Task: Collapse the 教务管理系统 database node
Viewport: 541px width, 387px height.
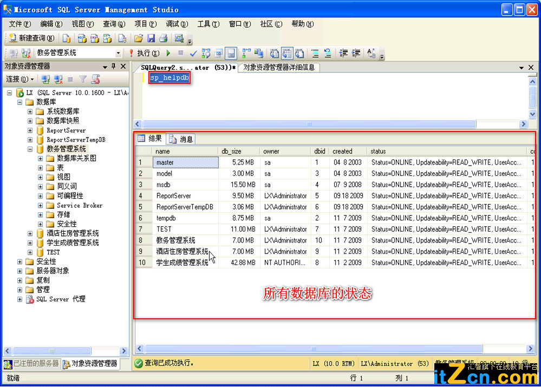Action: 30,149
